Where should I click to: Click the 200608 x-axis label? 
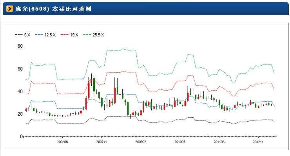[62, 142]
